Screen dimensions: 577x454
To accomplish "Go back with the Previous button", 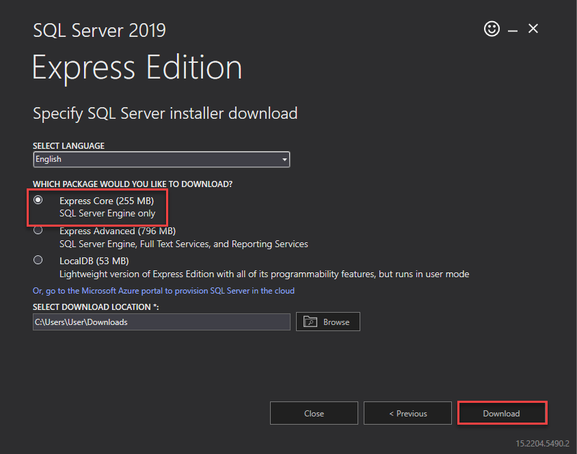I will (x=407, y=413).
